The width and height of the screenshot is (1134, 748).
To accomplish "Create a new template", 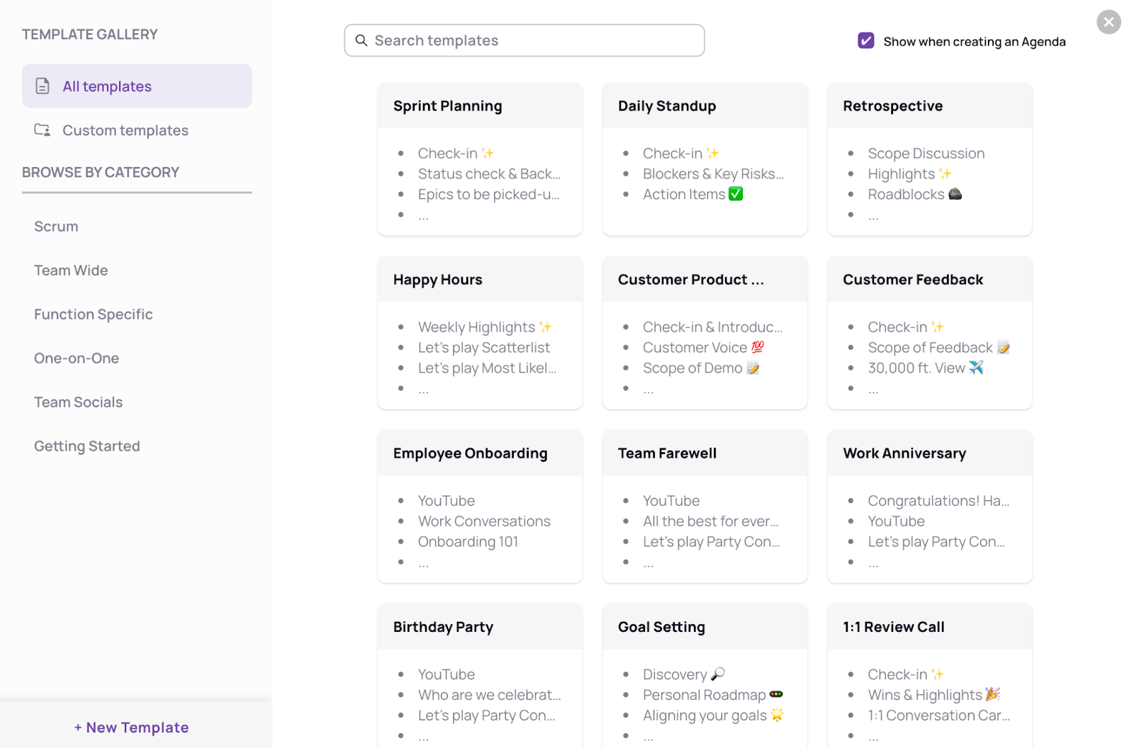I will (132, 727).
